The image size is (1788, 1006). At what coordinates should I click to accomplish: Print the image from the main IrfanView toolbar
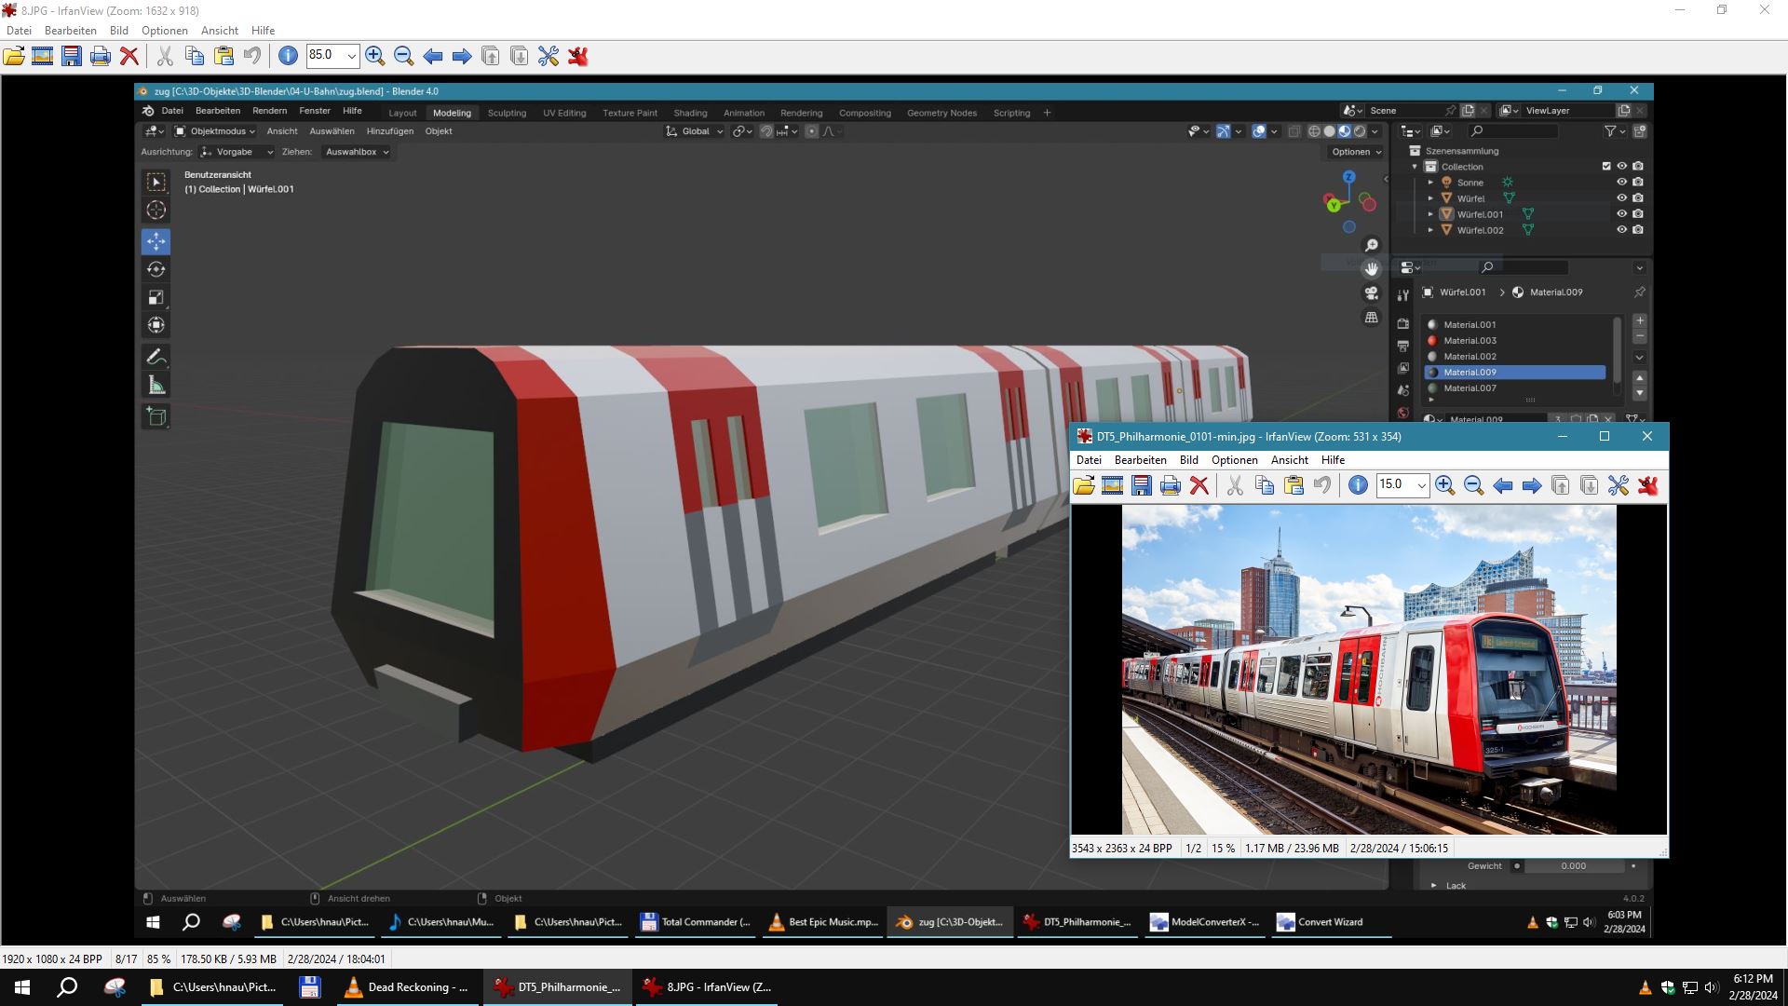click(x=101, y=56)
